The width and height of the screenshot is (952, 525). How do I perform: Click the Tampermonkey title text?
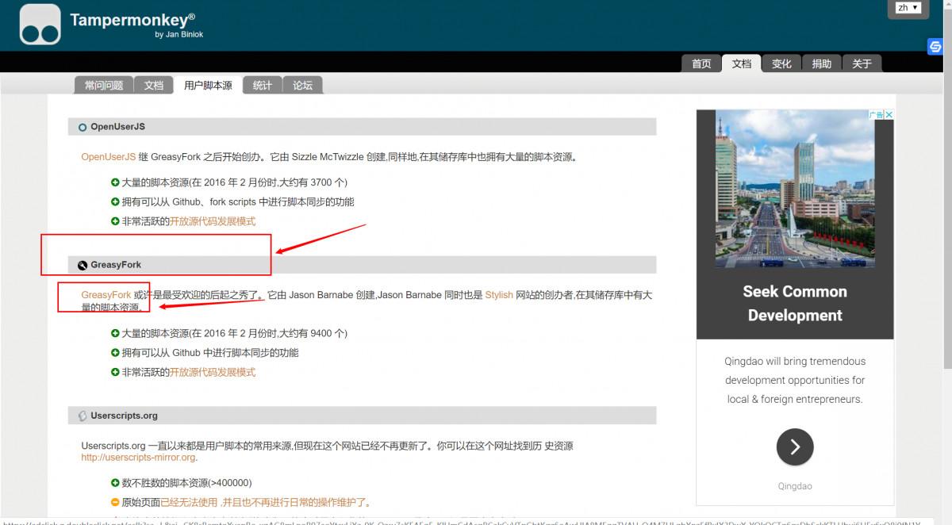click(132, 20)
